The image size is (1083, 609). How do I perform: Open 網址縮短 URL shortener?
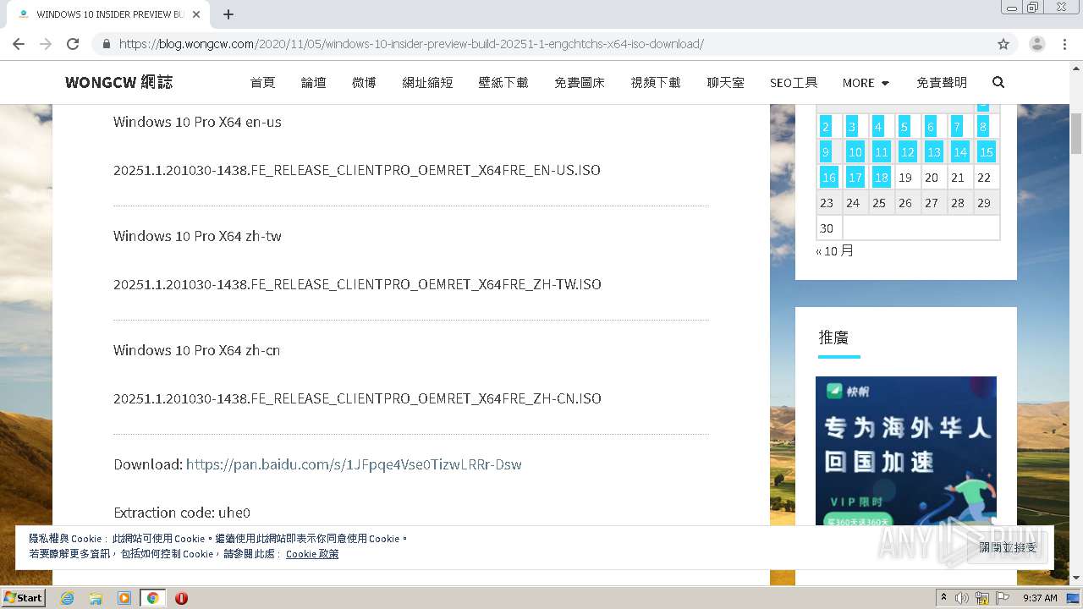point(427,83)
